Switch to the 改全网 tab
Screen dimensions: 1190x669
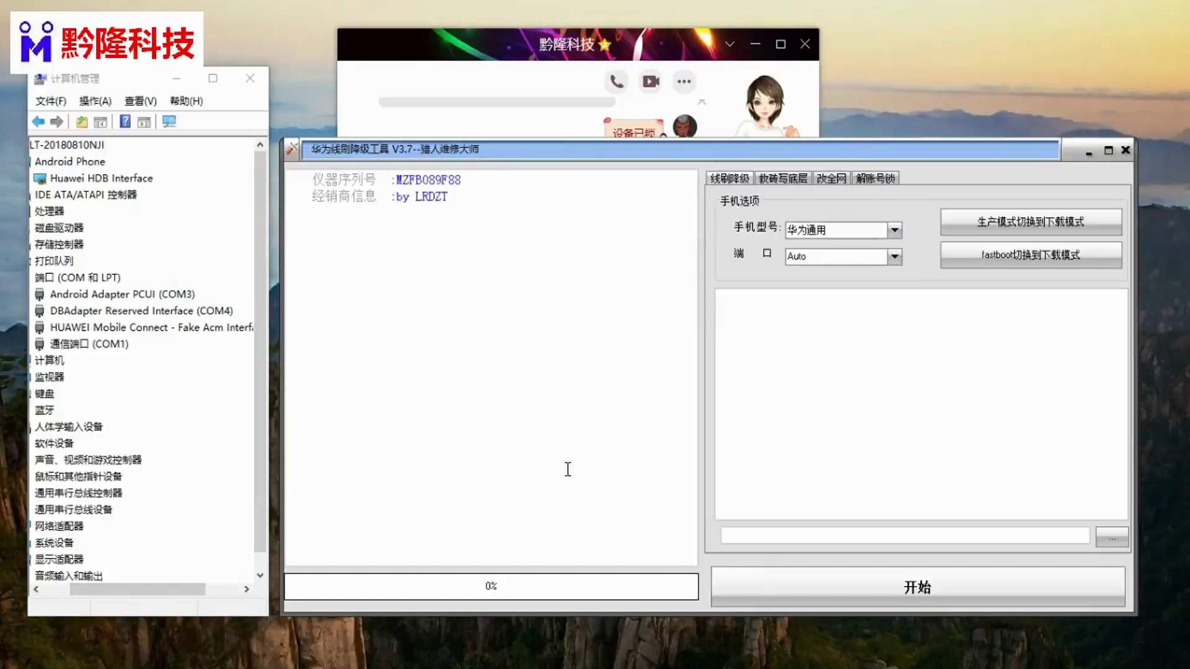[831, 178]
